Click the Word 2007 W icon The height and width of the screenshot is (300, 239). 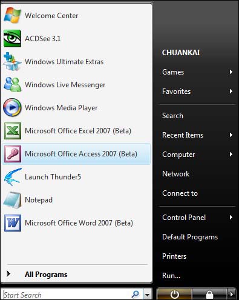click(13, 223)
